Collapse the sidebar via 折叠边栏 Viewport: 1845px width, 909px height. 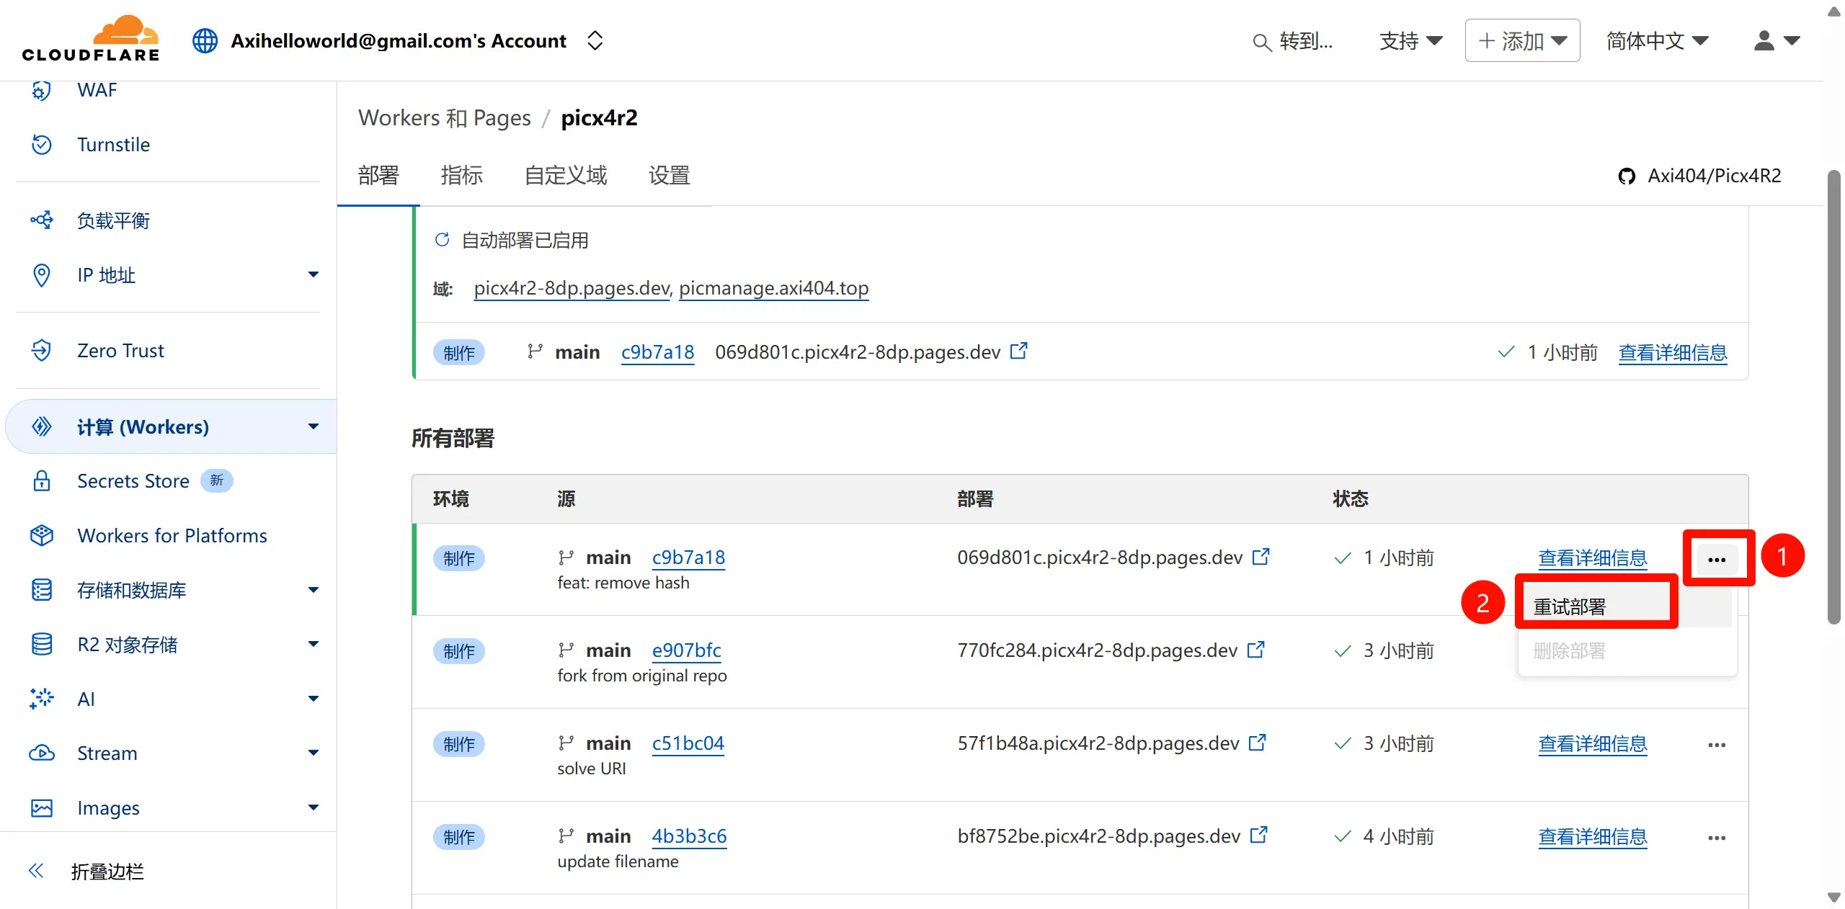(86, 872)
